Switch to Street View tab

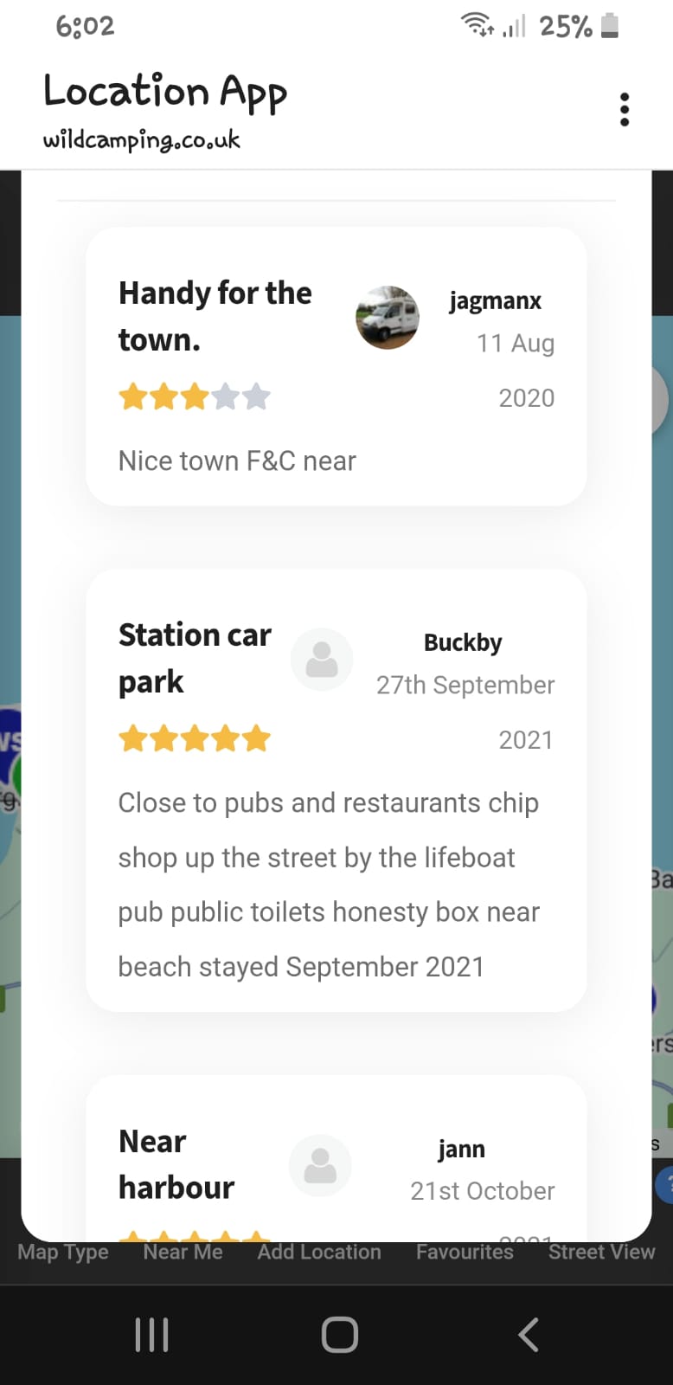pyautogui.click(x=601, y=1253)
